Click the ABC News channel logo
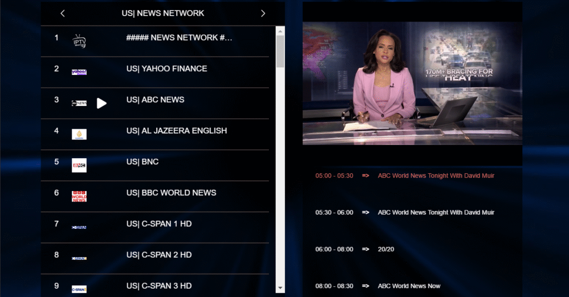Screen dimensions: 569x297 click(79, 103)
